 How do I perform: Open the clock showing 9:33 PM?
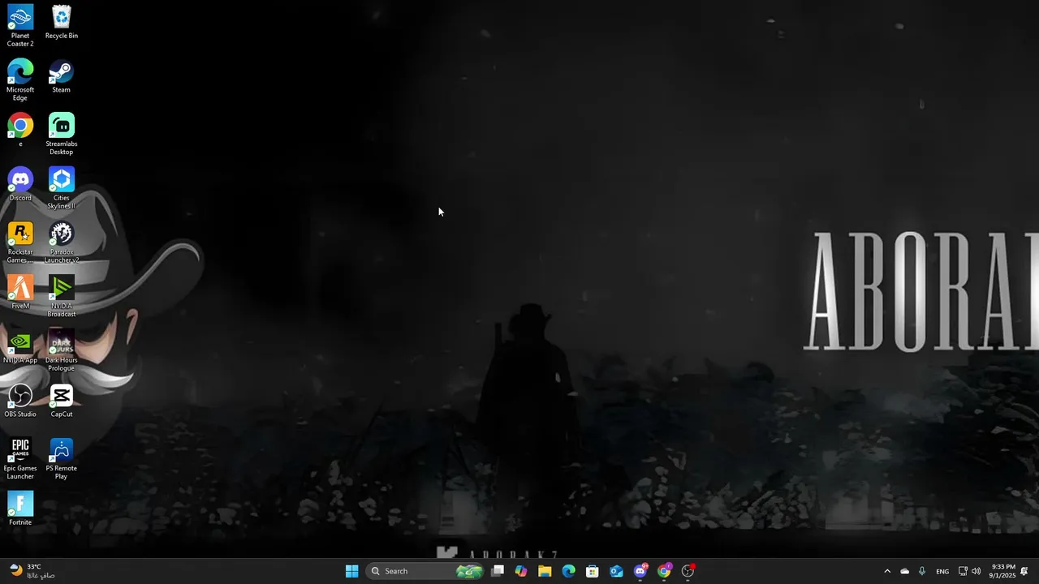[1003, 571]
